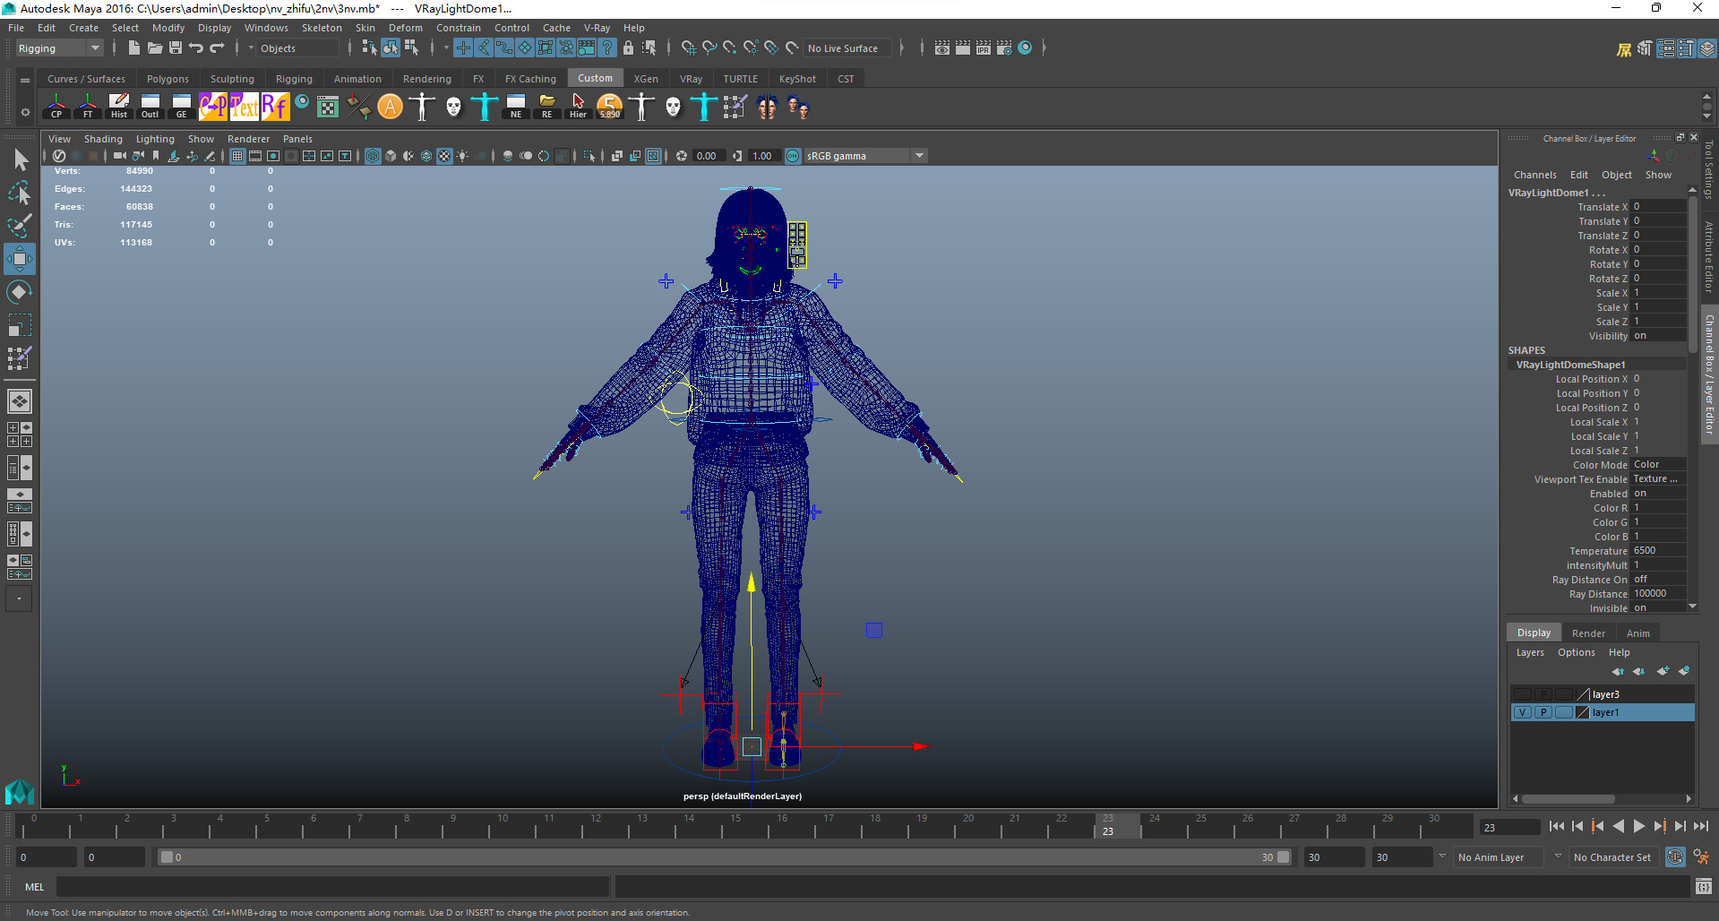The height and width of the screenshot is (921, 1719).
Task: Click Options menu in Layer Editor
Action: (x=1576, y=652)
